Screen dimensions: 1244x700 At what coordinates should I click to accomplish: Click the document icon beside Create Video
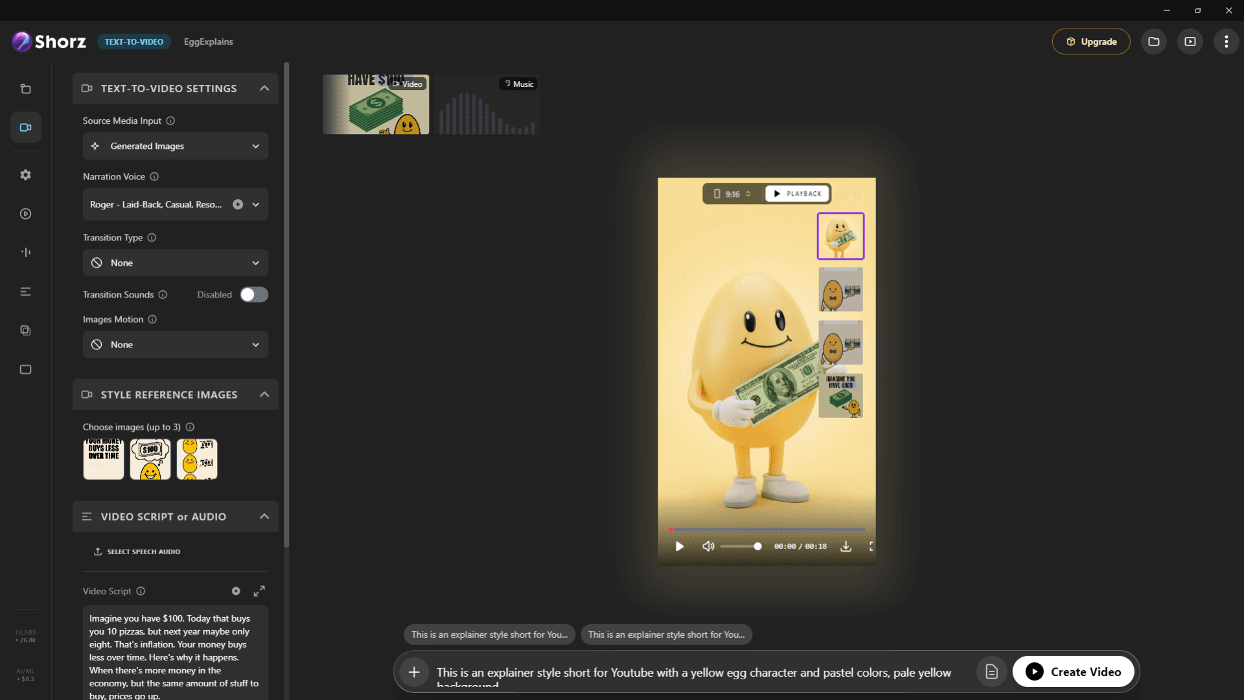point(991,671)
